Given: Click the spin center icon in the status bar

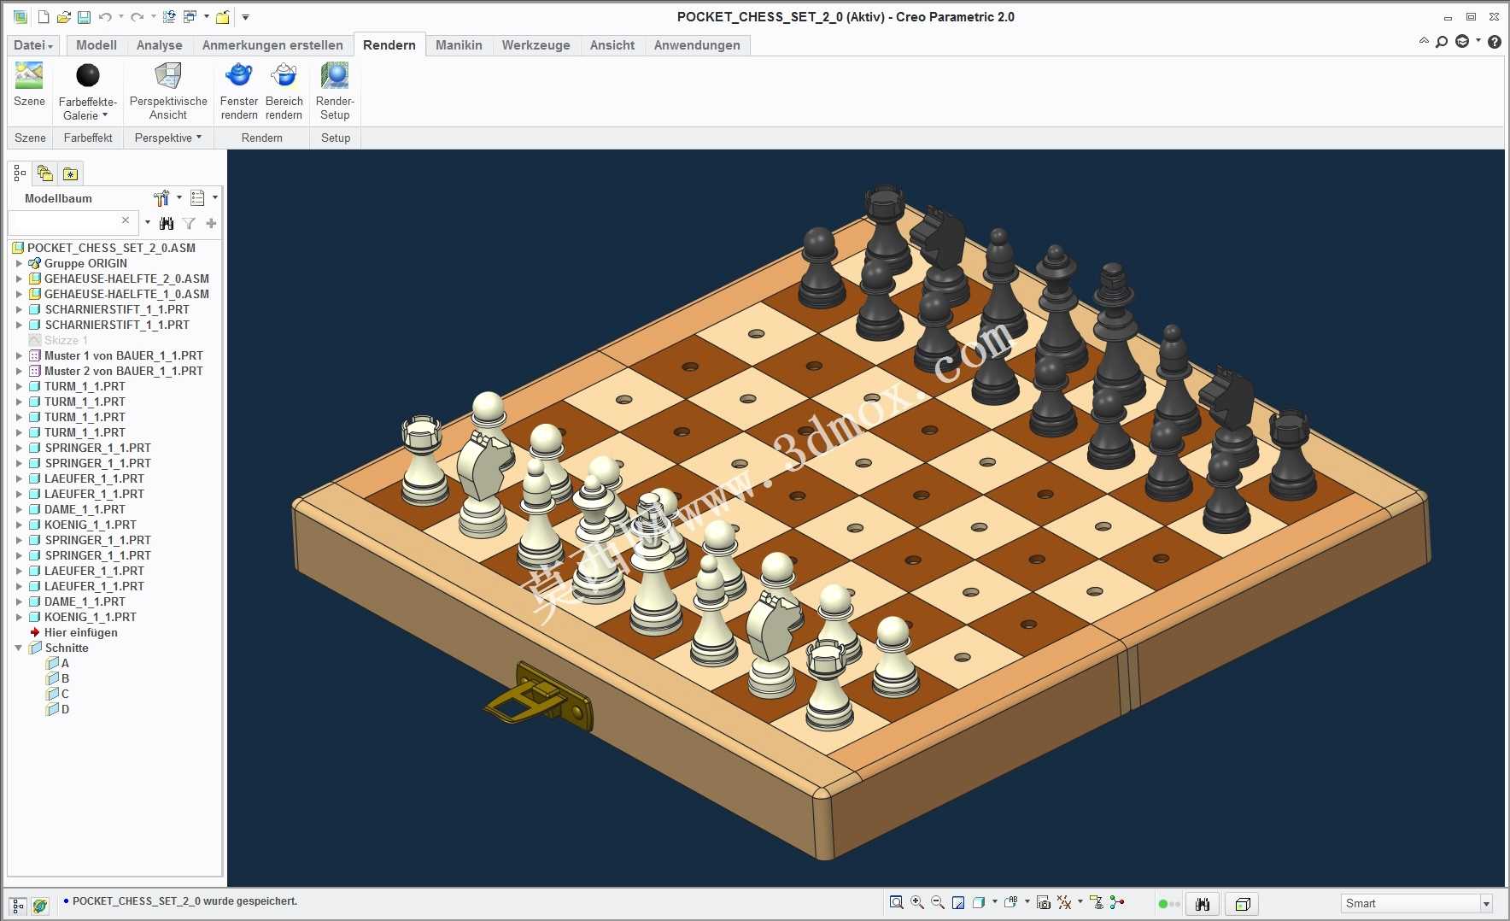Looking at the screenshot, I should click(1117, 903).
